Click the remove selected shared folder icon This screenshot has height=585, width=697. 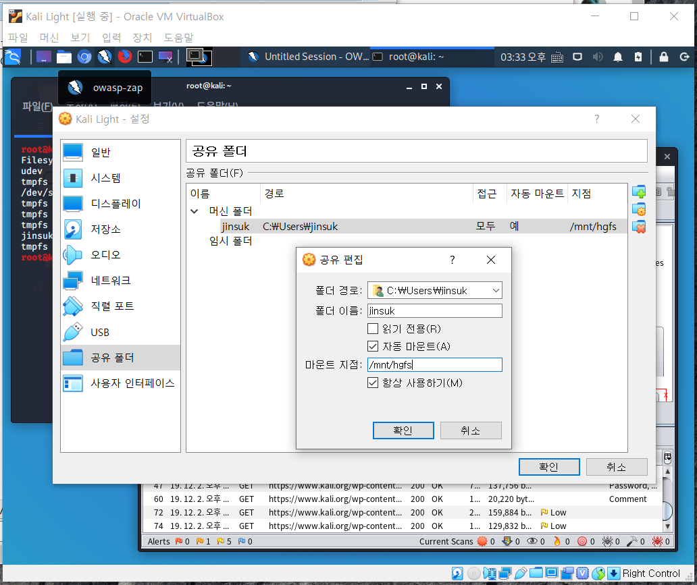(639, 227)
